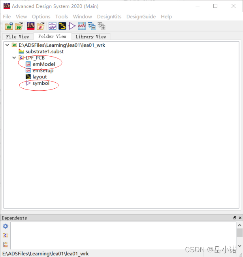
Task: Open a new Data Display window
Action: pos(82,26)
